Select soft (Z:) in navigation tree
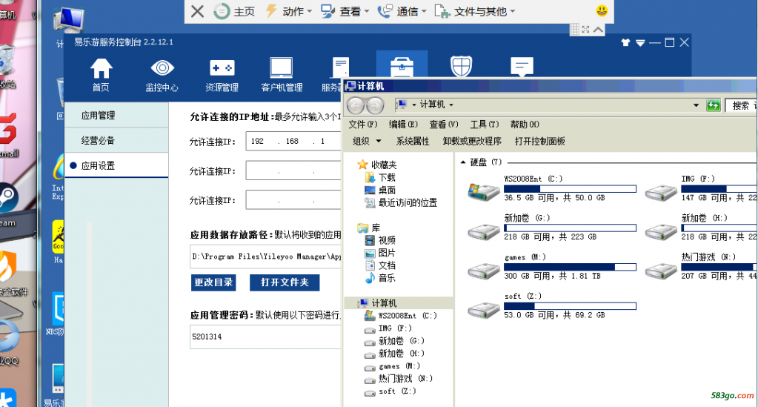Image resolution: width=758 pixels, height=407 pixels. point(390,391)
